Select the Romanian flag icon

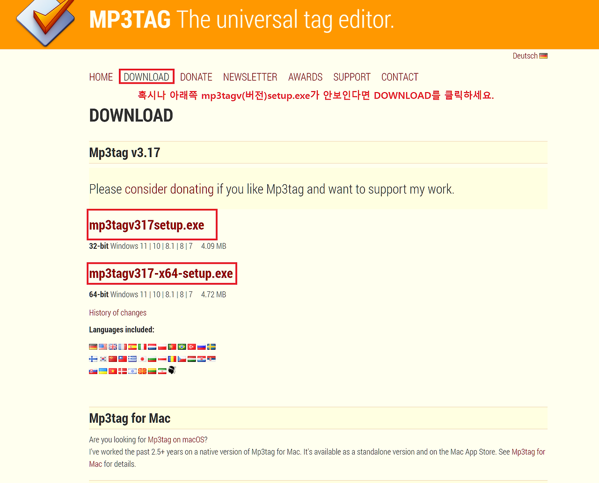pos(172,359)
